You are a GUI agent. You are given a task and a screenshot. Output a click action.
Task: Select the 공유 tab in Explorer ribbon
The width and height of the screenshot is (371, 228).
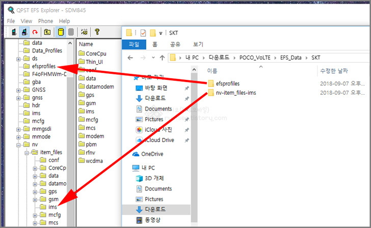(x=175, y=44)
